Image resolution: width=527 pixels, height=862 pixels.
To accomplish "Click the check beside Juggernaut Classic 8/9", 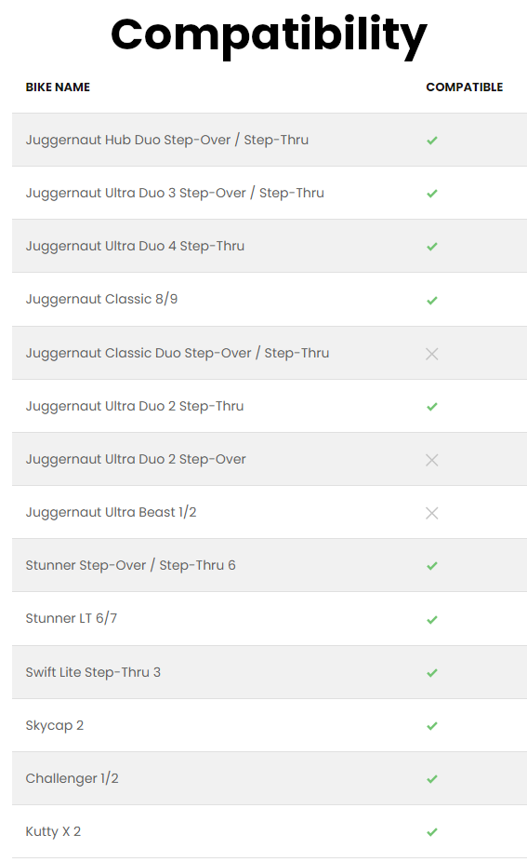I will coord(432,300).
